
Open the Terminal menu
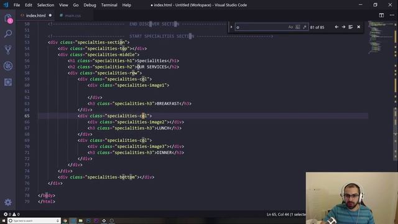(109, 5)
